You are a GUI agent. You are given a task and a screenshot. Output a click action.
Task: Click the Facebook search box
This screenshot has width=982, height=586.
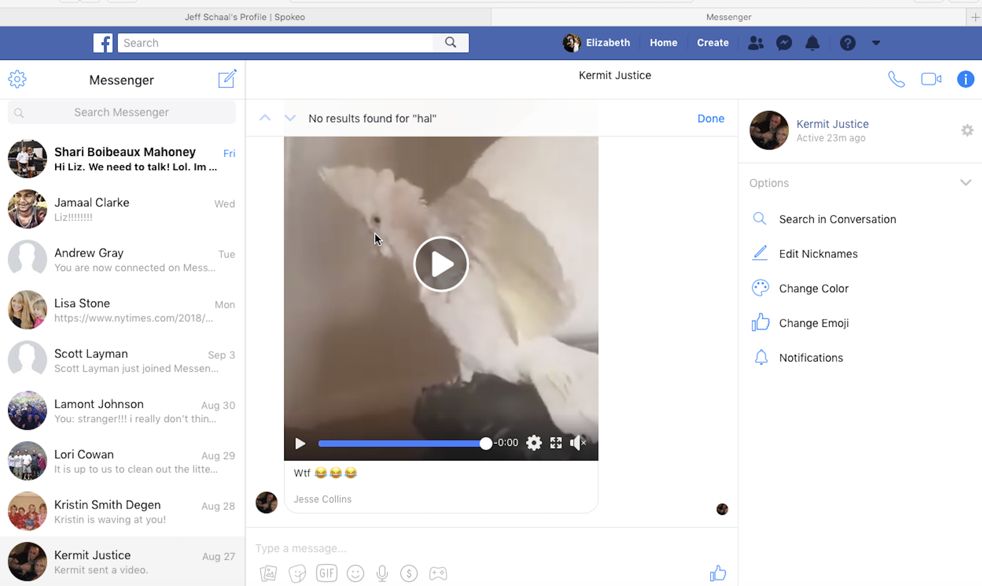click(x=275, y=43)
